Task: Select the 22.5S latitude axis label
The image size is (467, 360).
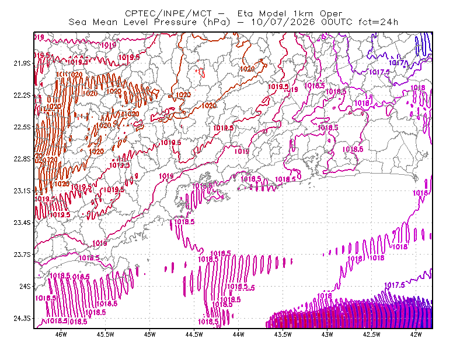Action: pos(22,127)
